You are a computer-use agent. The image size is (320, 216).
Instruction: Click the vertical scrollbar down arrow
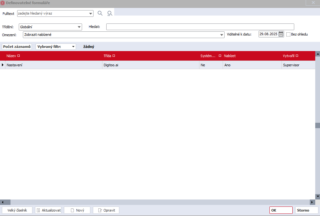click(x=317, y=196)
